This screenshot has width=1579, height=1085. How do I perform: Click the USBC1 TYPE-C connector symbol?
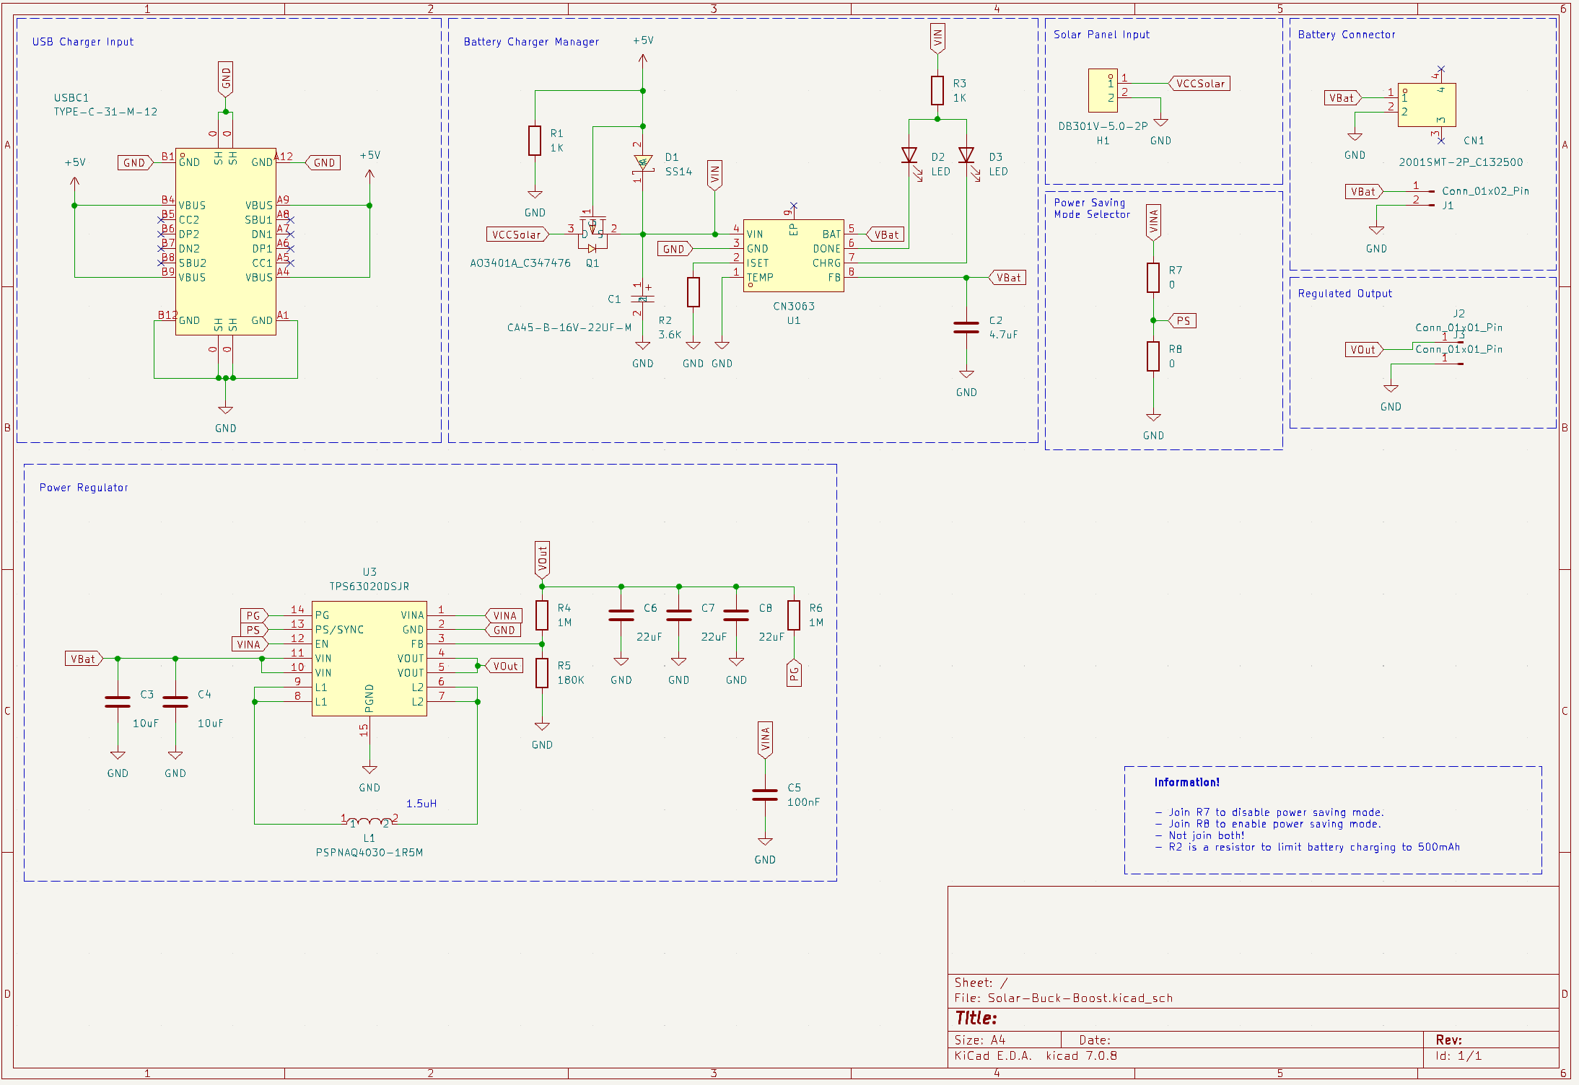(x=225, y=242)
